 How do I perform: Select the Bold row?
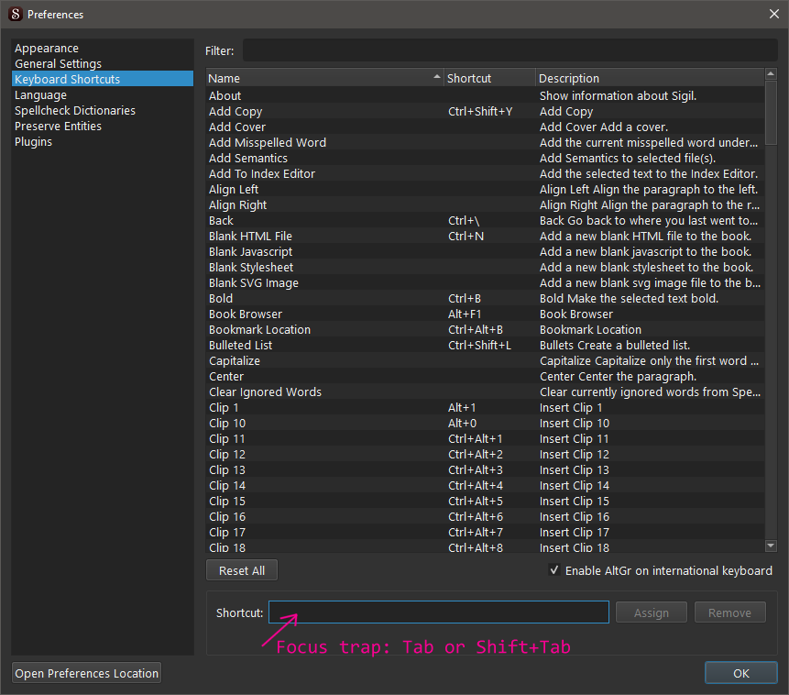[x=485, y=299]
